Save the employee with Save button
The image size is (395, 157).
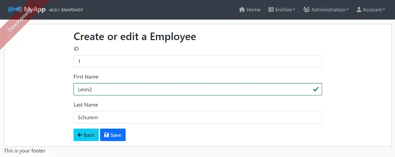point(113,135)
